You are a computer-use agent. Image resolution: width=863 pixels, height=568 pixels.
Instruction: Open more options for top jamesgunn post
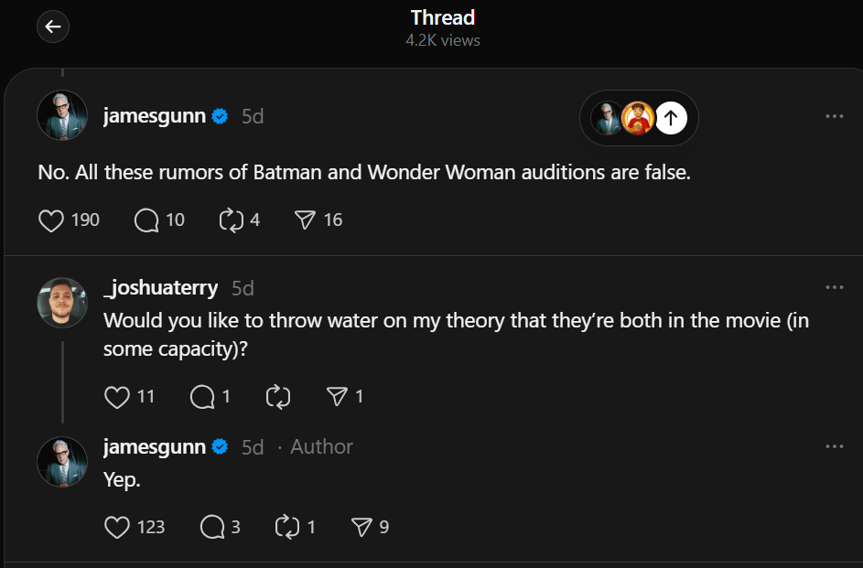[834, 116]
